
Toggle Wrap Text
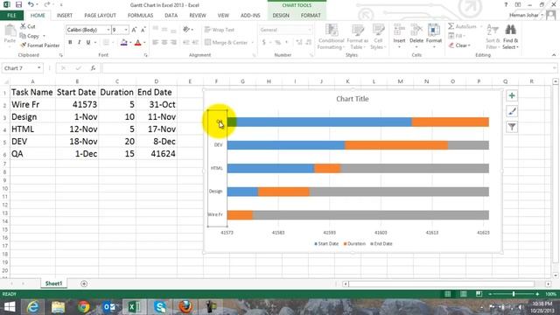[220, 30]
